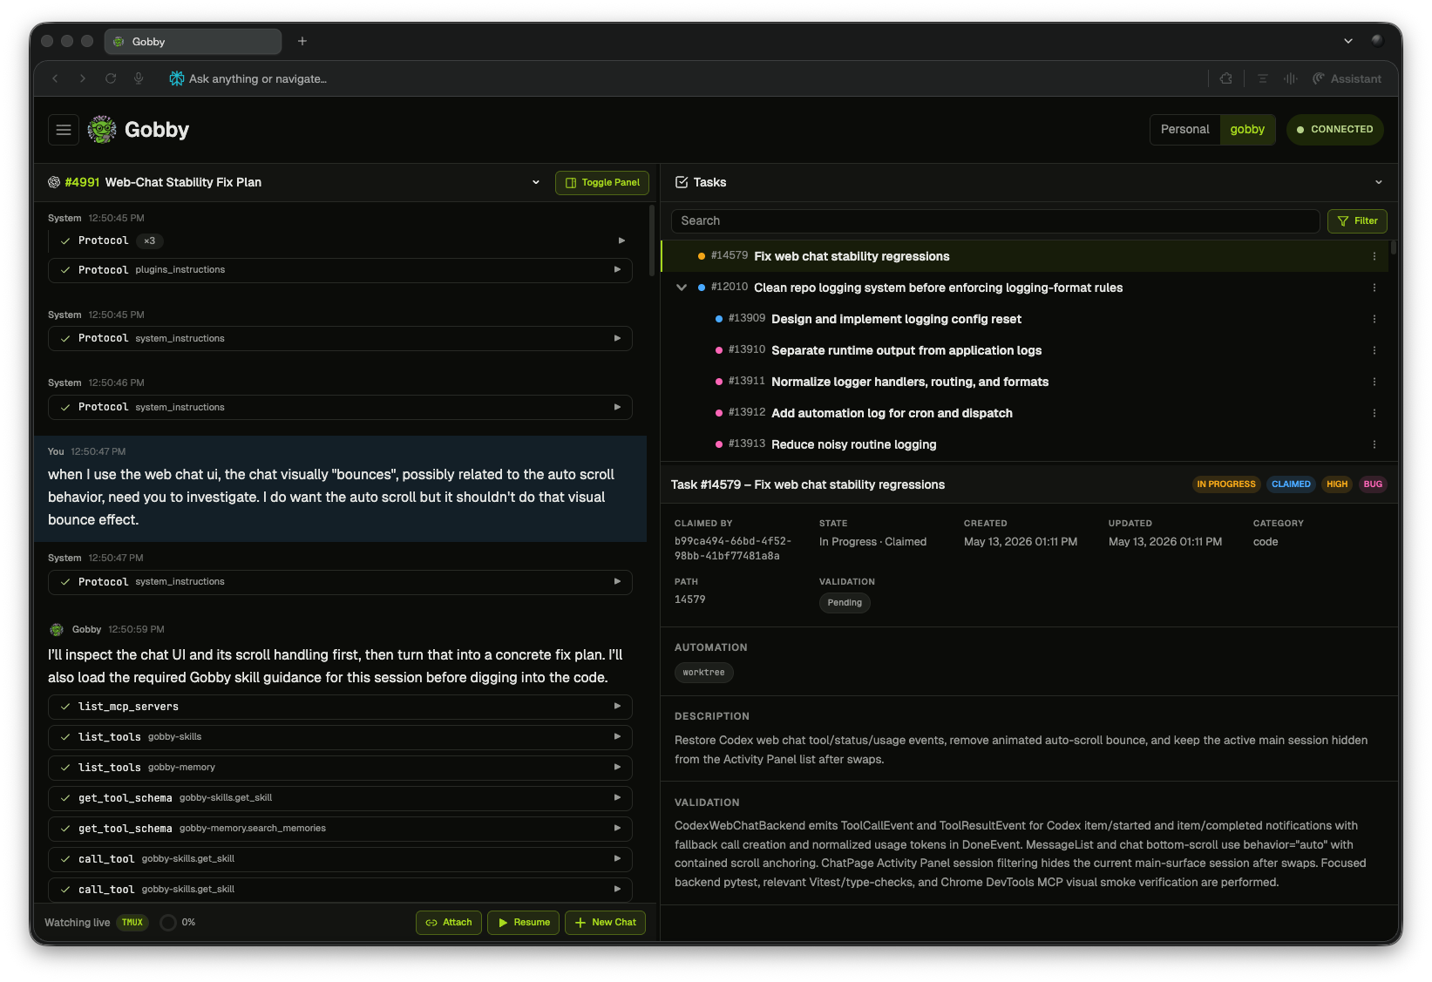The image size is (1432, 982).
Task: Click the Tasks panel checkbox icon
Action: [682, 182]
